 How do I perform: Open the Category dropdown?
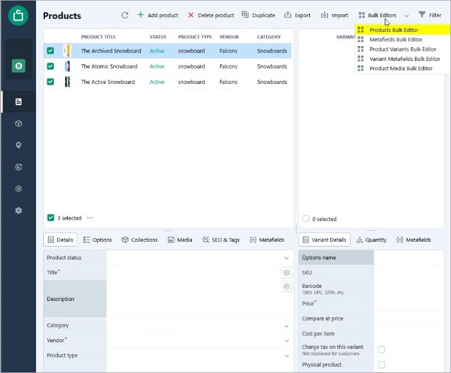[287, 326]
